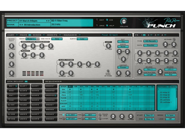The height and width of the screenshot is (139, 185).
Task: Switch to the Mixer tab
Action: pos(39,35)
